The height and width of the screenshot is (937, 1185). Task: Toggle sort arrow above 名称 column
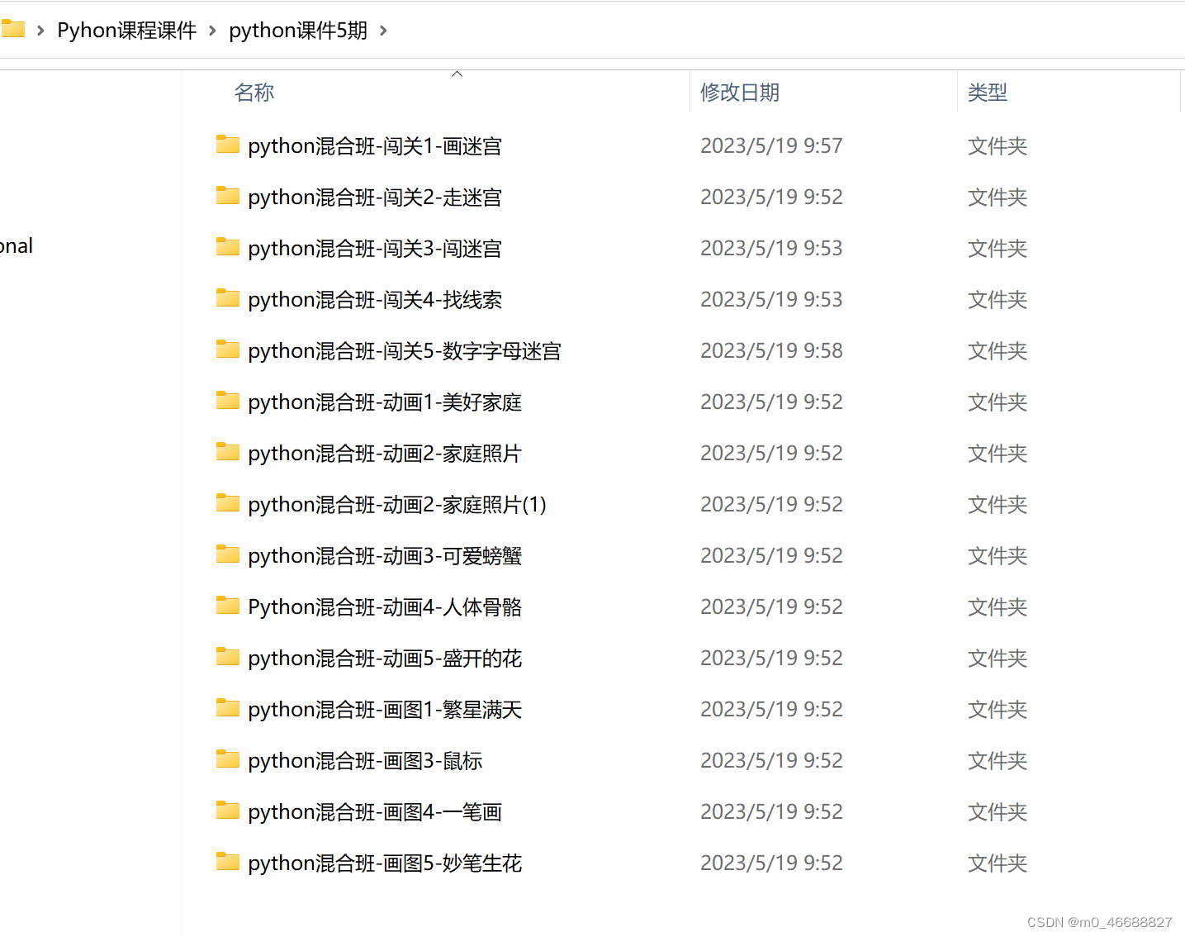457,74
